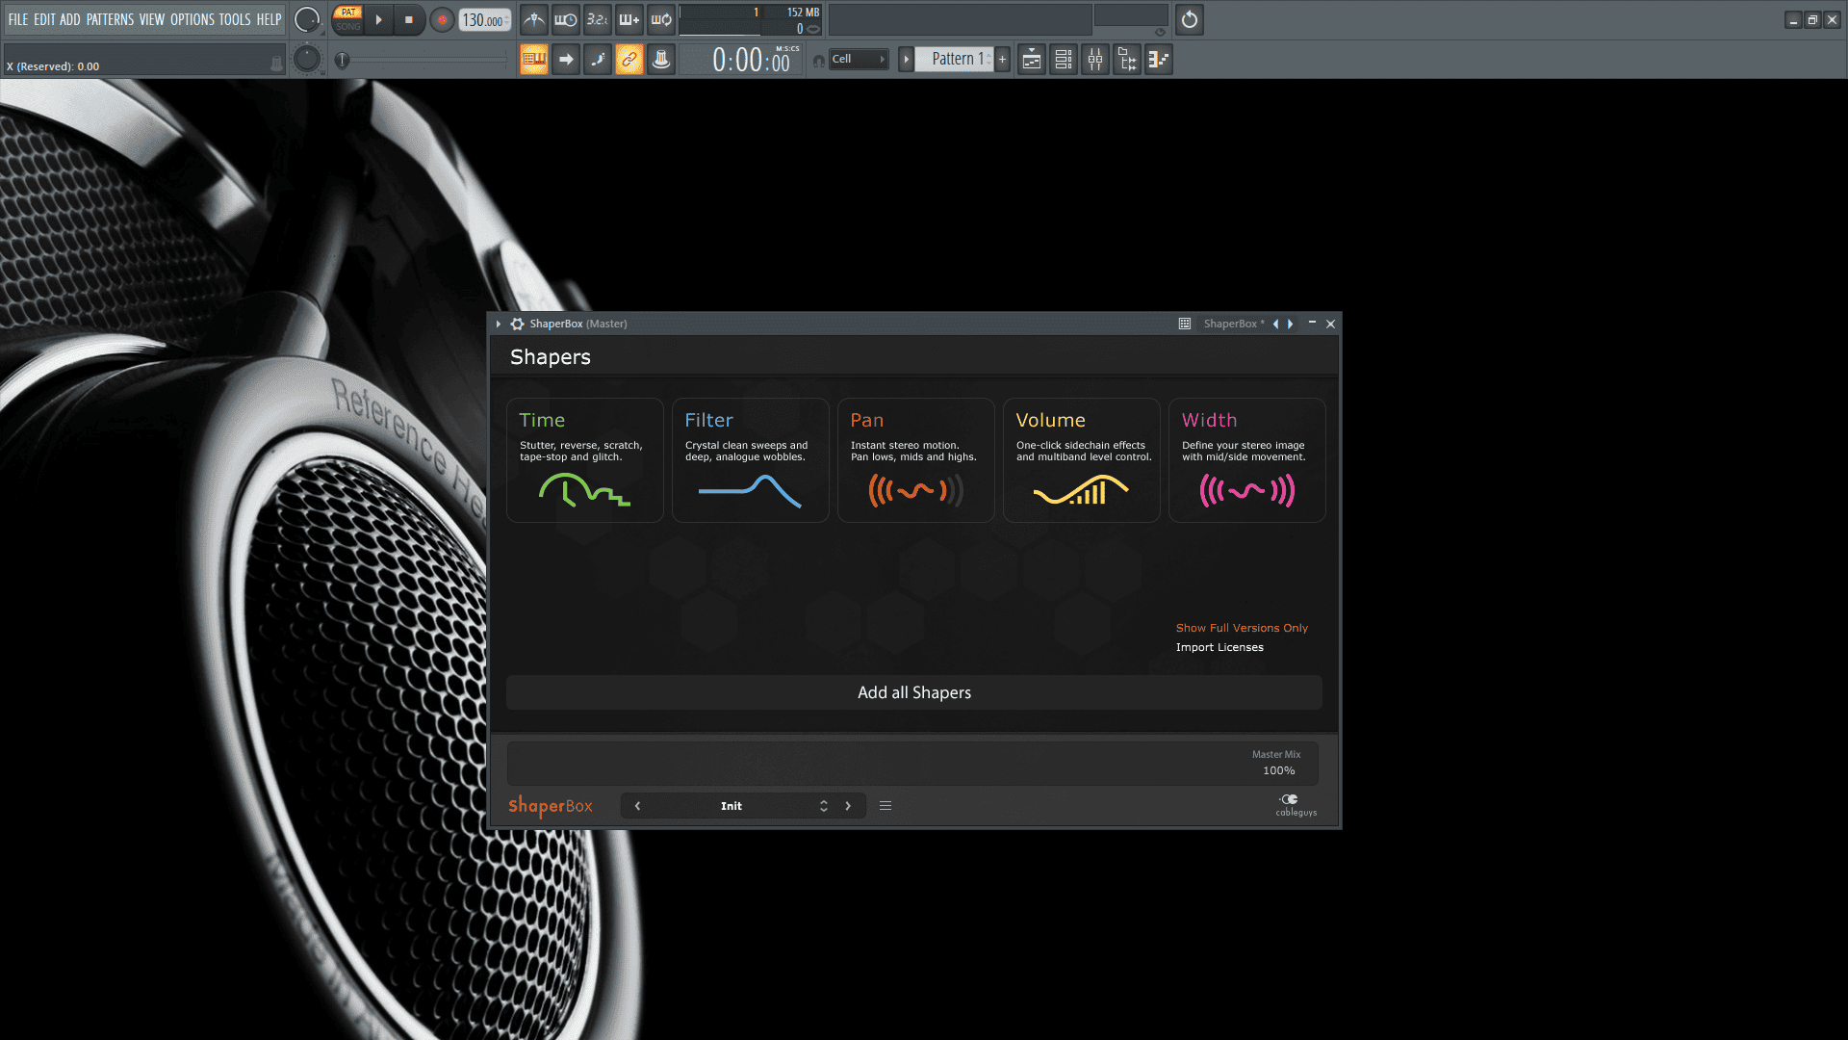Click the Master Mix 100% value
This screenshot has height=1040, width=1848.
1278,770
